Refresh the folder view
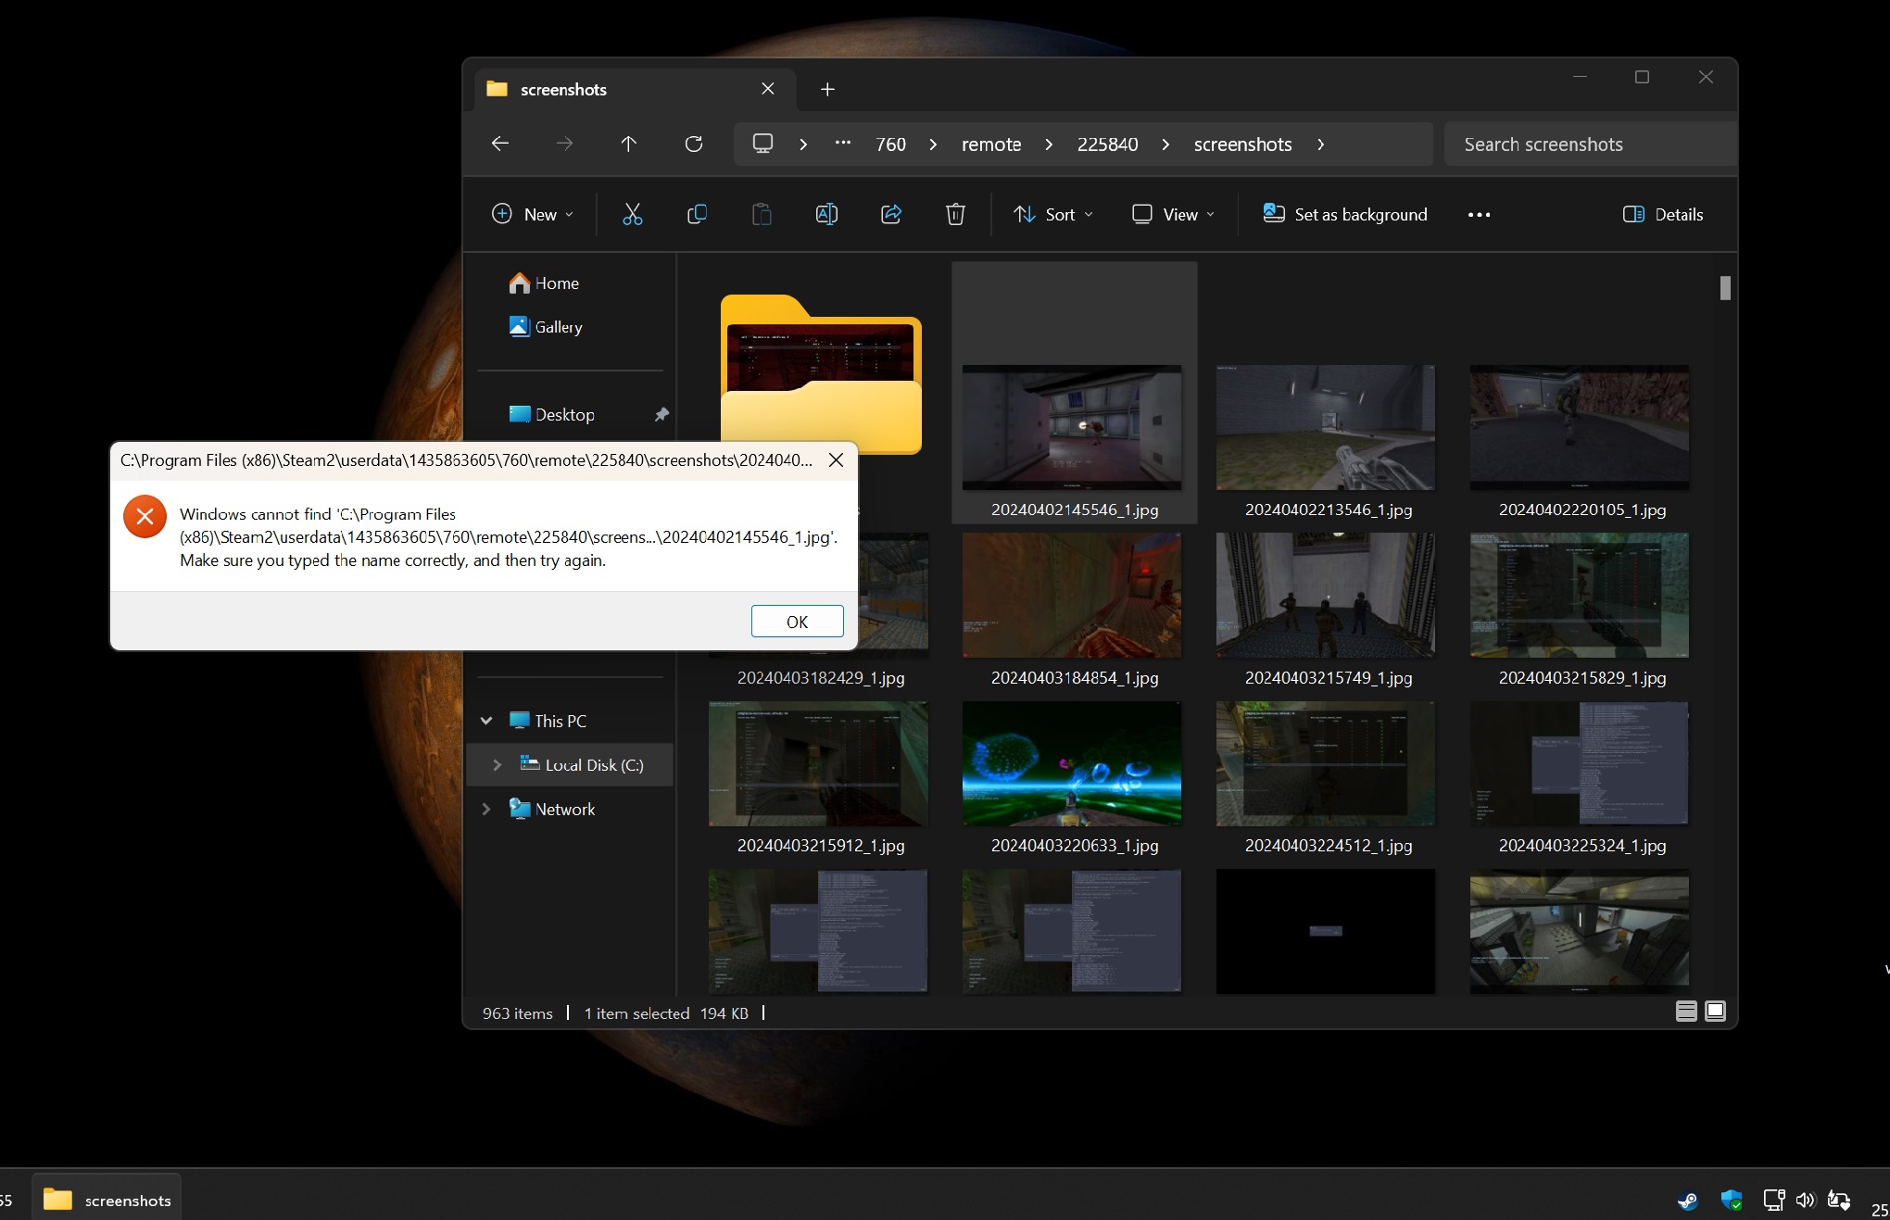Image resolution: width=1890 pixels, height=1220 pixels. (693, 144)
